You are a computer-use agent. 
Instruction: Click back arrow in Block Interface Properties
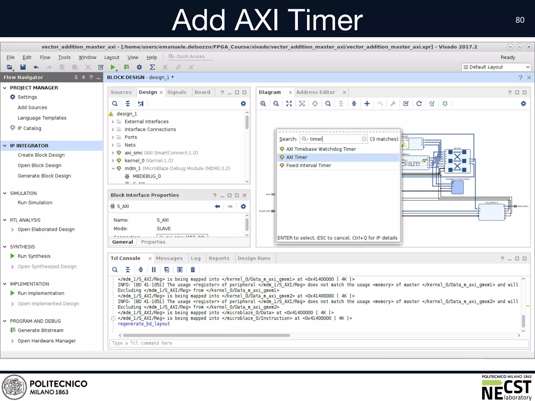click(217, 207)
